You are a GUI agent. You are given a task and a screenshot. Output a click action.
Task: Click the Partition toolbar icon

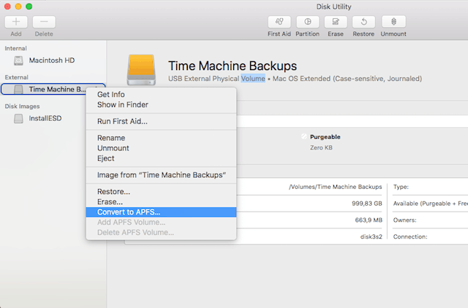pos(307,22)
